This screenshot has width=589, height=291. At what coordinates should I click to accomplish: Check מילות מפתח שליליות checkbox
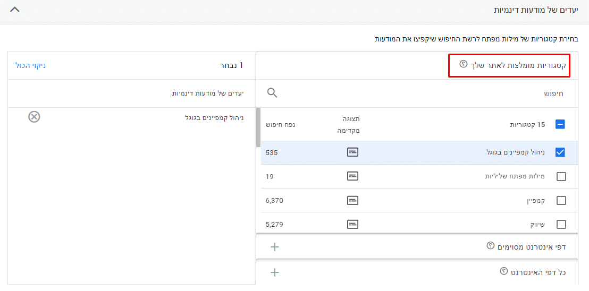[561, 177]
